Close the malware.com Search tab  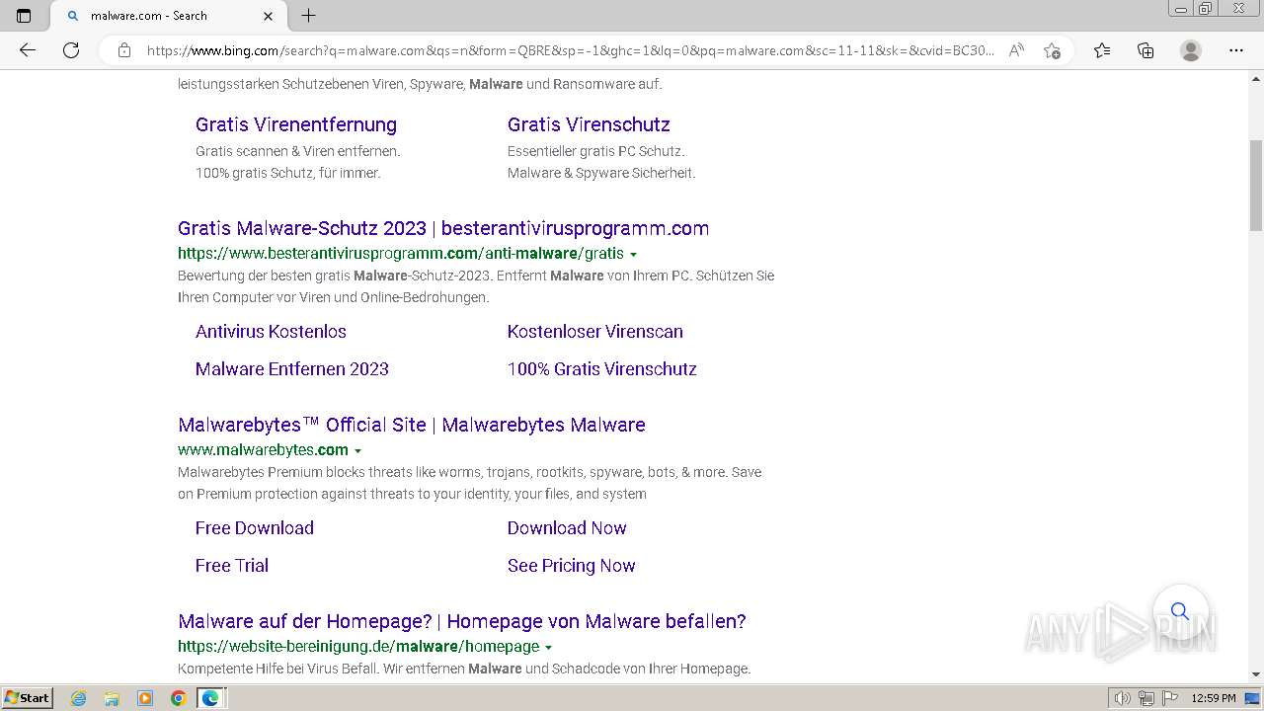pyautogui.click(x=269, y=16)
